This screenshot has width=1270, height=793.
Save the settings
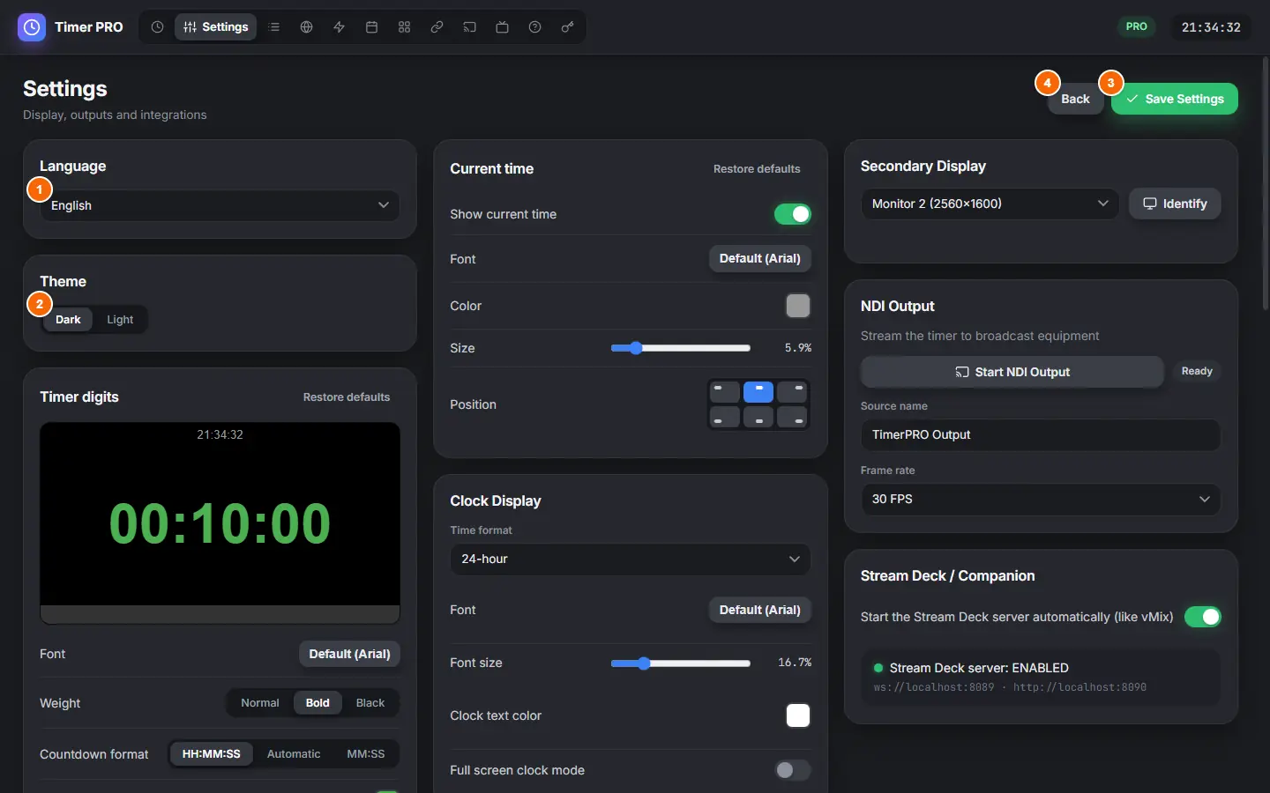1175,99
